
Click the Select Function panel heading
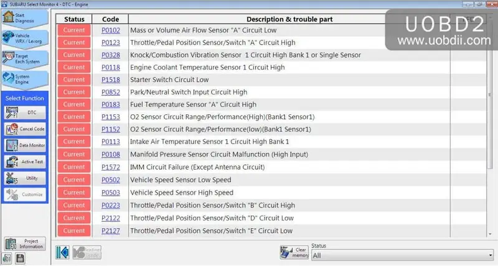coord(25,98)
